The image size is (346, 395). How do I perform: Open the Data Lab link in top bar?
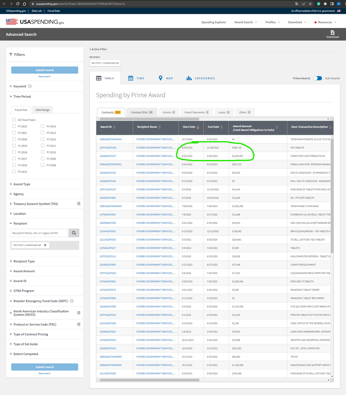point(37,11)
